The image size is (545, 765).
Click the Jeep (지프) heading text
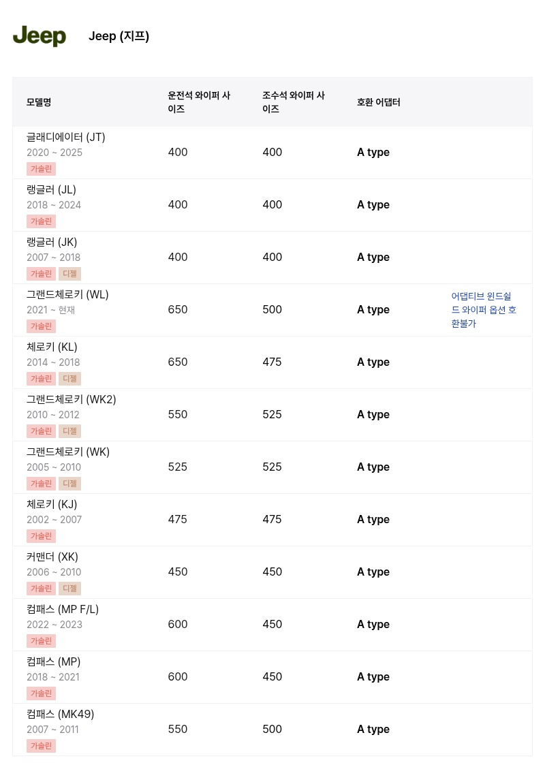(119, 36)
